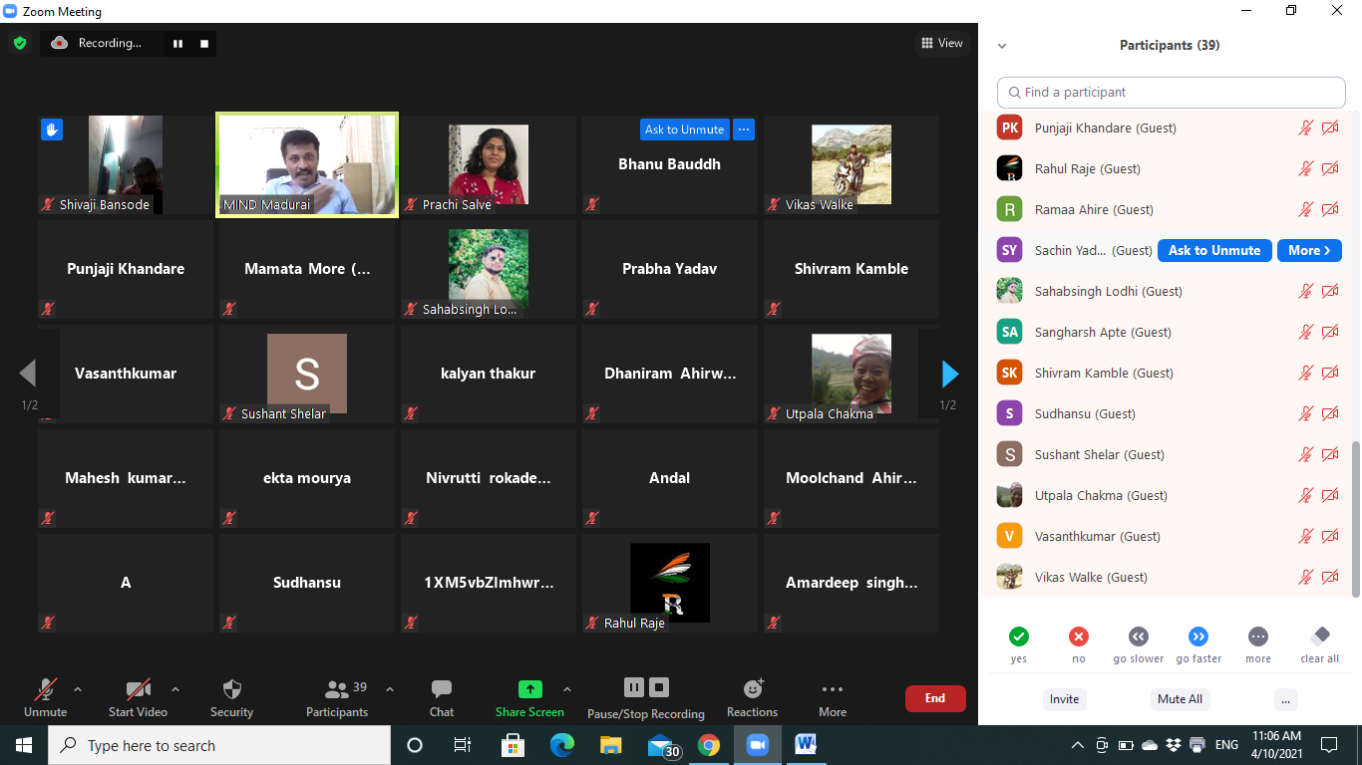Toggle microphone with the Unmute button

click(45, 697)
